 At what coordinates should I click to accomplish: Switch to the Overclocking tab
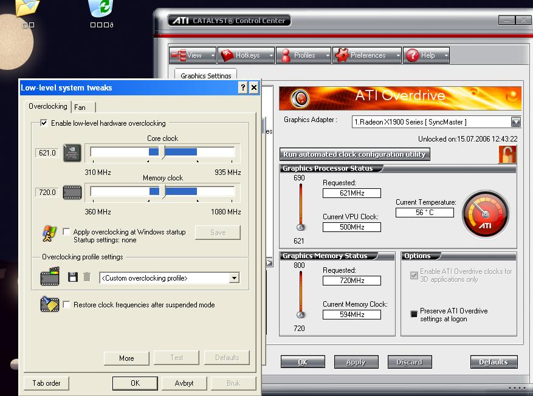47,106
